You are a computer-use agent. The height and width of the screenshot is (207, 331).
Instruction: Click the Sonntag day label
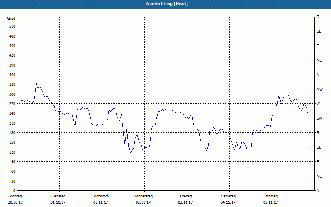click(271, 196)
